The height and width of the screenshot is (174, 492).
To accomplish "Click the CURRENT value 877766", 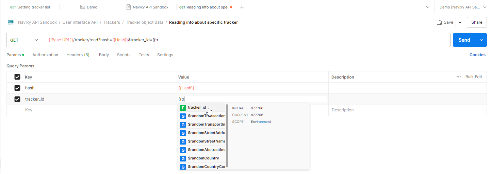I will tap(257, 115).
